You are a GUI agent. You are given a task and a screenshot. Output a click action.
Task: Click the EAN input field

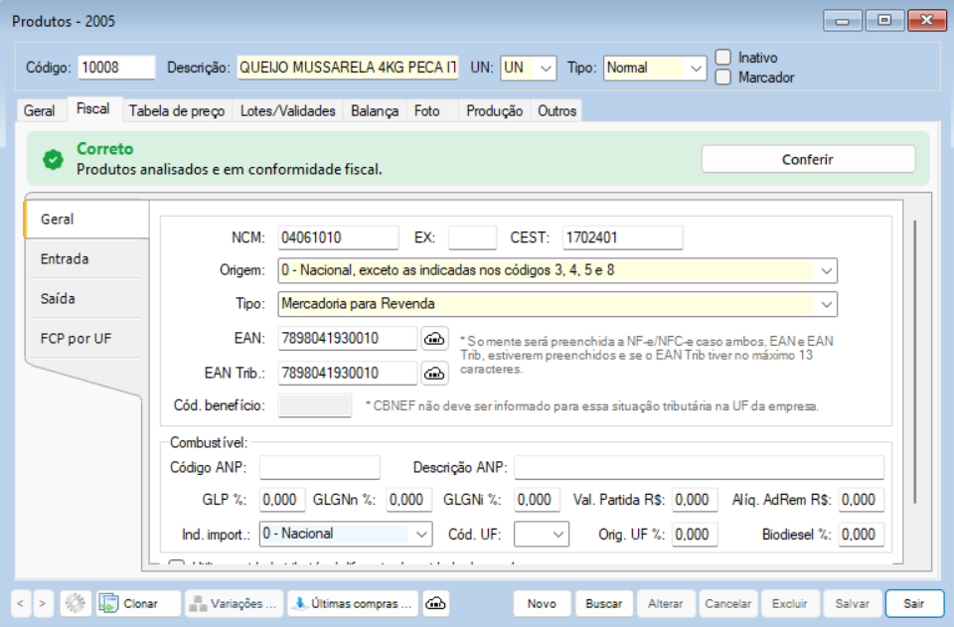pyautogui.click(x=348, y=338)
